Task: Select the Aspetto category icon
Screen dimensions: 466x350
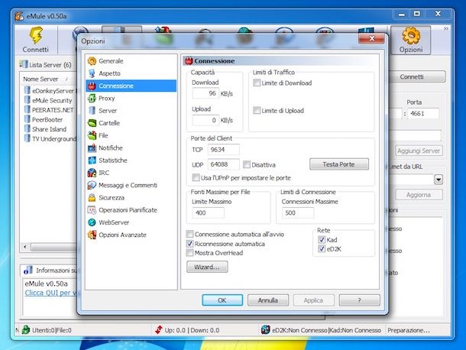Action: pyautogui.click(x=92, y=73)
